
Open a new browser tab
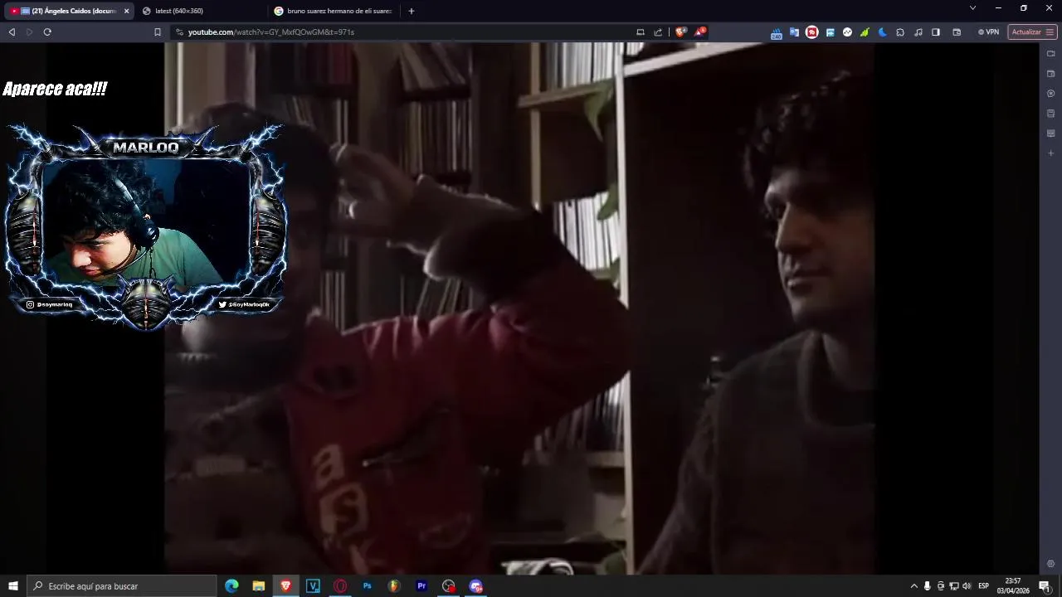click(412, 11)
